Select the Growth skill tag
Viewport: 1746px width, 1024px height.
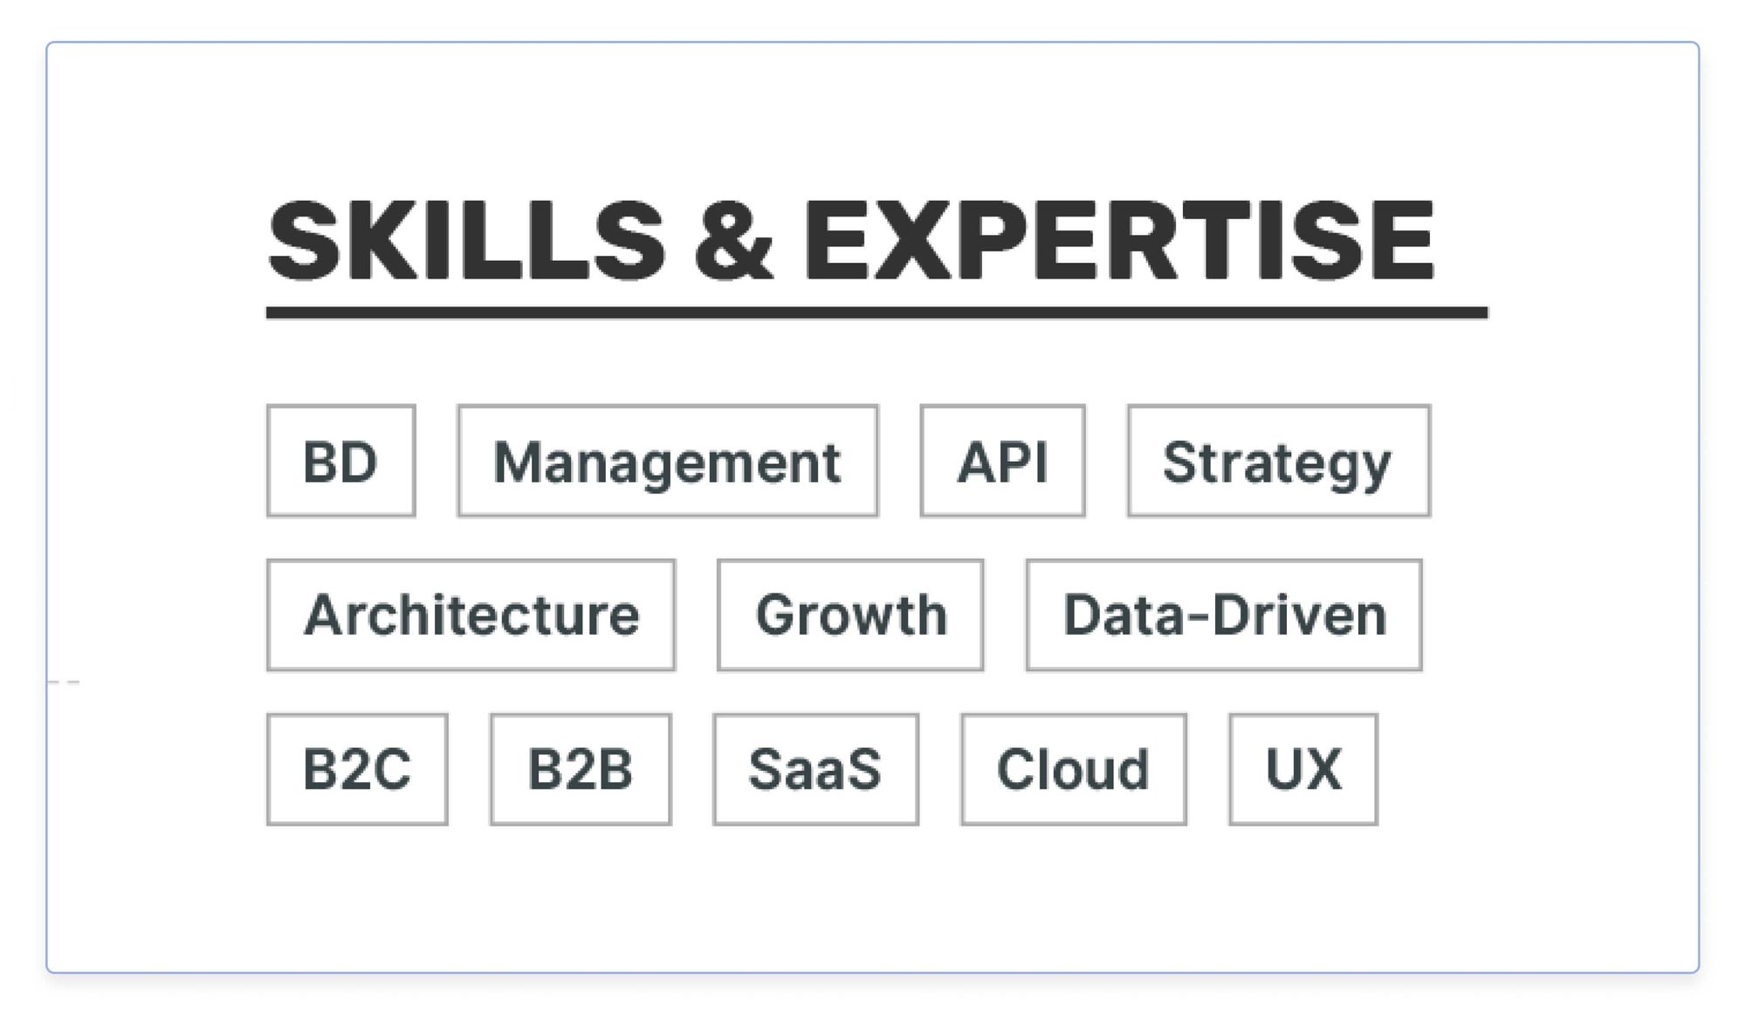[x=849, y=613]
